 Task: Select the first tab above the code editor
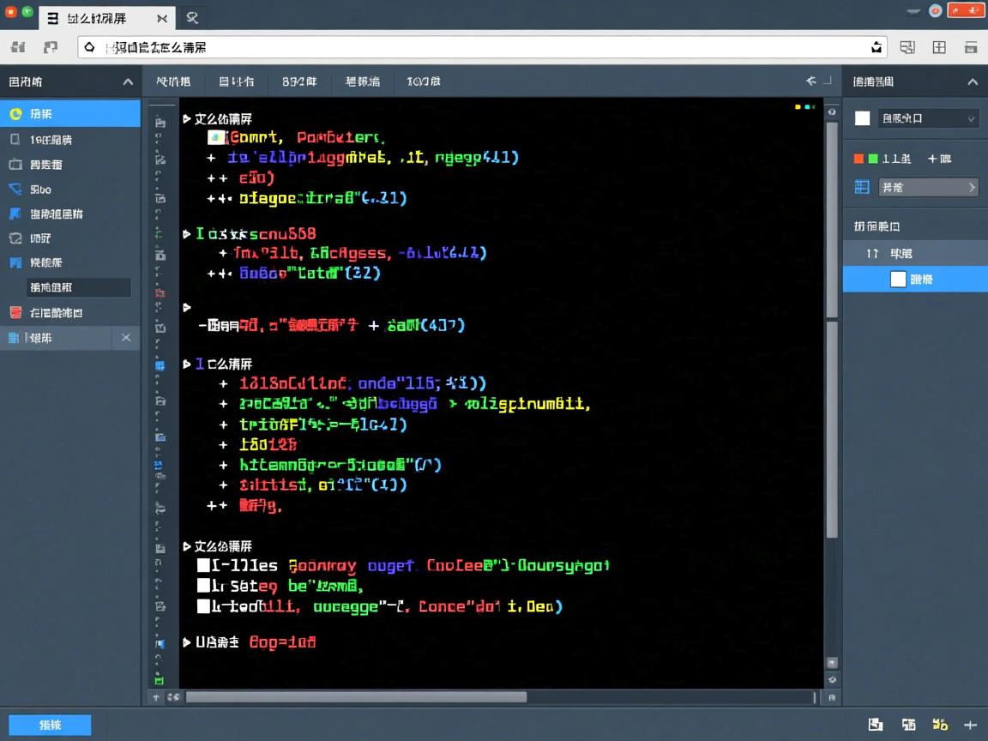[x=173, y=81]
